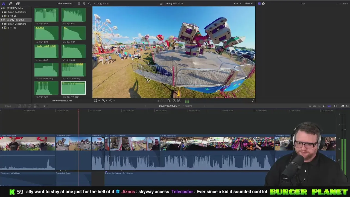Select the sfx-8bit-091 audio clip
Image resolution: width=350 pixels, height=197 pixels.
[73, 51]
